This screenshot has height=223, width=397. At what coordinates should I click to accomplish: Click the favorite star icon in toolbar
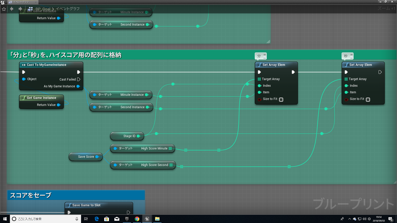point(4,9)
